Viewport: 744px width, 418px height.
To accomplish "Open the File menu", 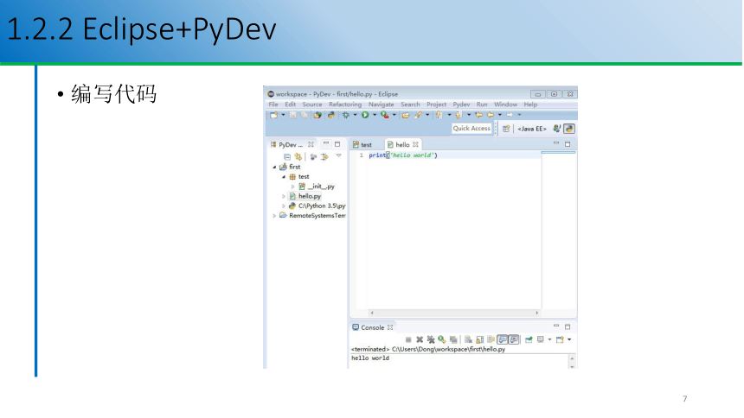I will pyautogui.click(x=273, y=104).
